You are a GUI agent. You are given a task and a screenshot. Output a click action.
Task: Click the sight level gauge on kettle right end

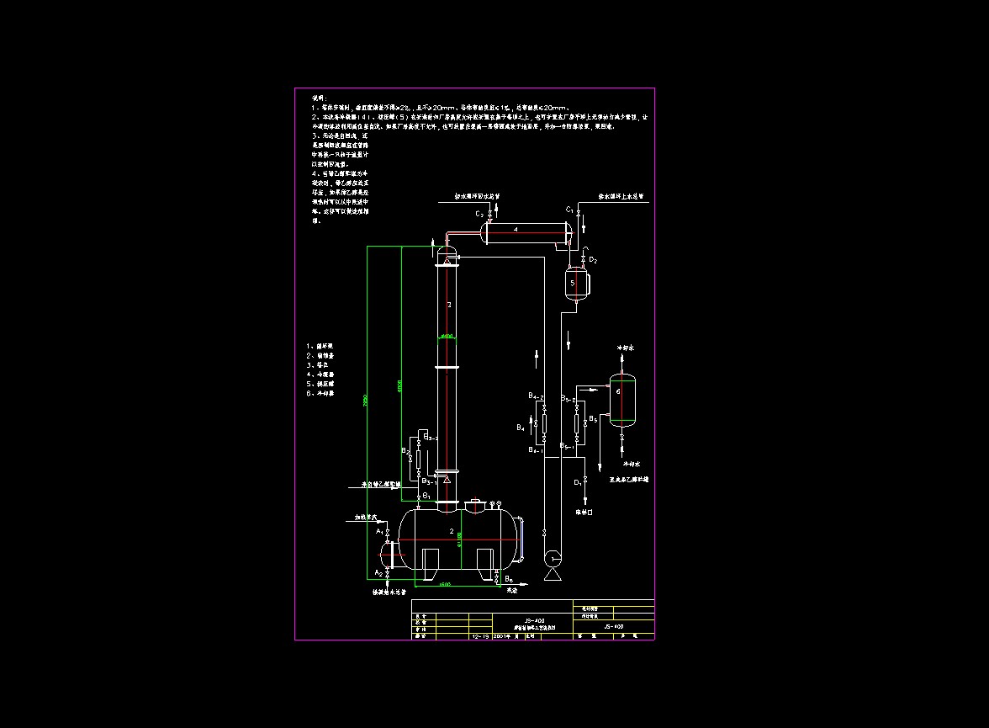click(521, 539)
